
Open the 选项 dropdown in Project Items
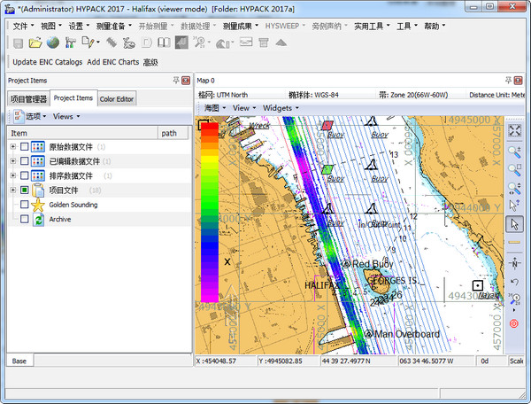(x=31, y=116)
